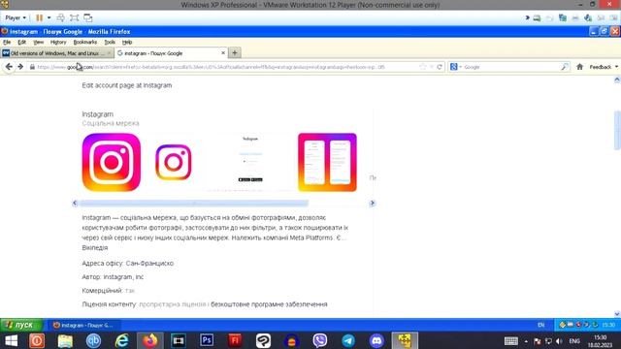621x349 pixels.
Task: Open the XP Start (пуск) button
Action: 21,325
